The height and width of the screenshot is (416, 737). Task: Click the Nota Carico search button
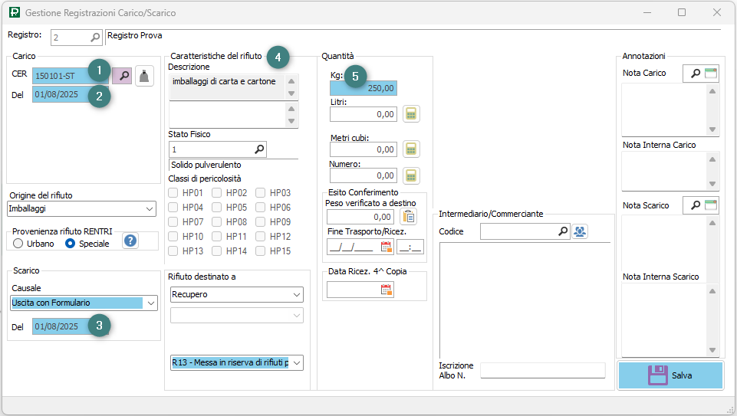tap(693, 74)
